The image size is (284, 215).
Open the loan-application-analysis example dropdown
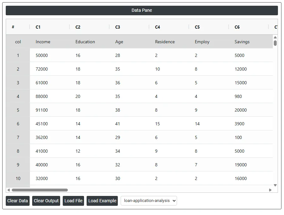tap(149, 201)
